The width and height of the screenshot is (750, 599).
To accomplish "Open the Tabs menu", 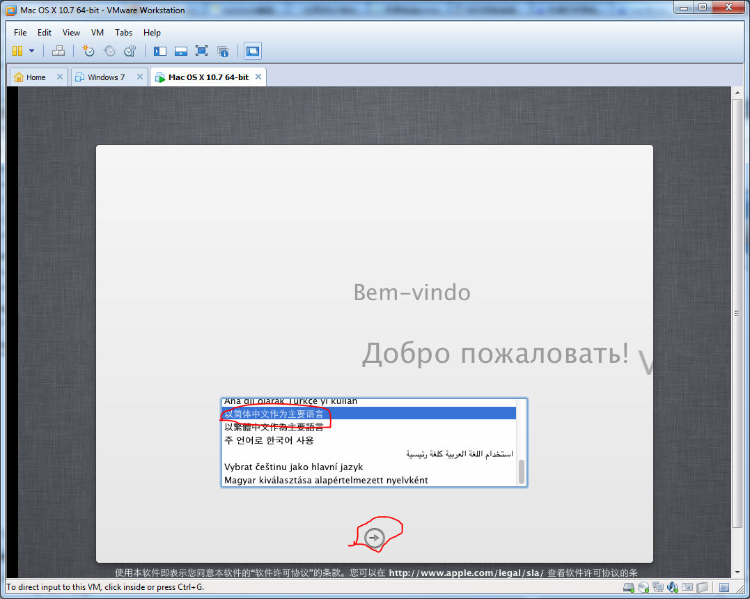I will point(123,33).
